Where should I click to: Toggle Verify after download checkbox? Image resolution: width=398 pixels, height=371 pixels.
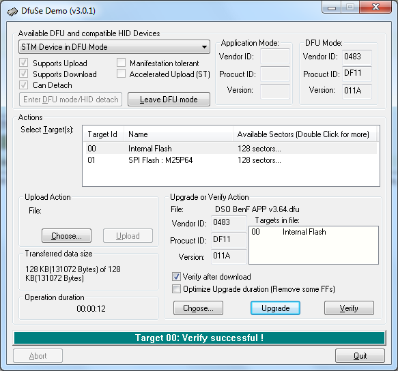click(176, 276)
